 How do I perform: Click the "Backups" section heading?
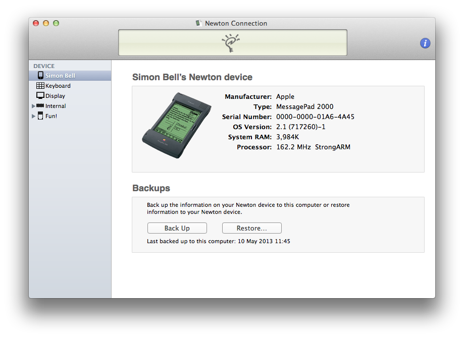[151, 188]
